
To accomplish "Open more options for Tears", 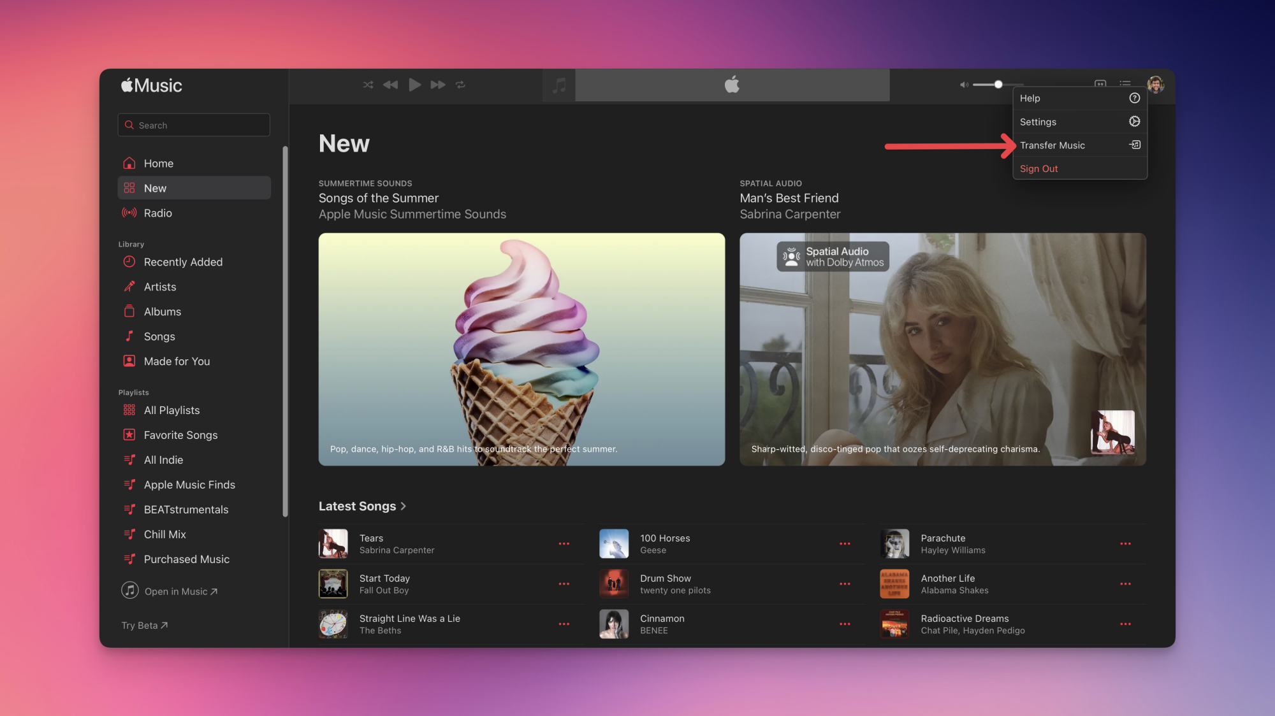I will (564, 544).
